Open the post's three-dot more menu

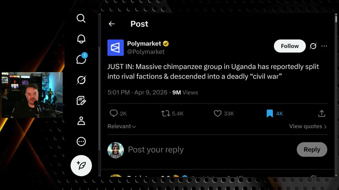click(324, 46)
